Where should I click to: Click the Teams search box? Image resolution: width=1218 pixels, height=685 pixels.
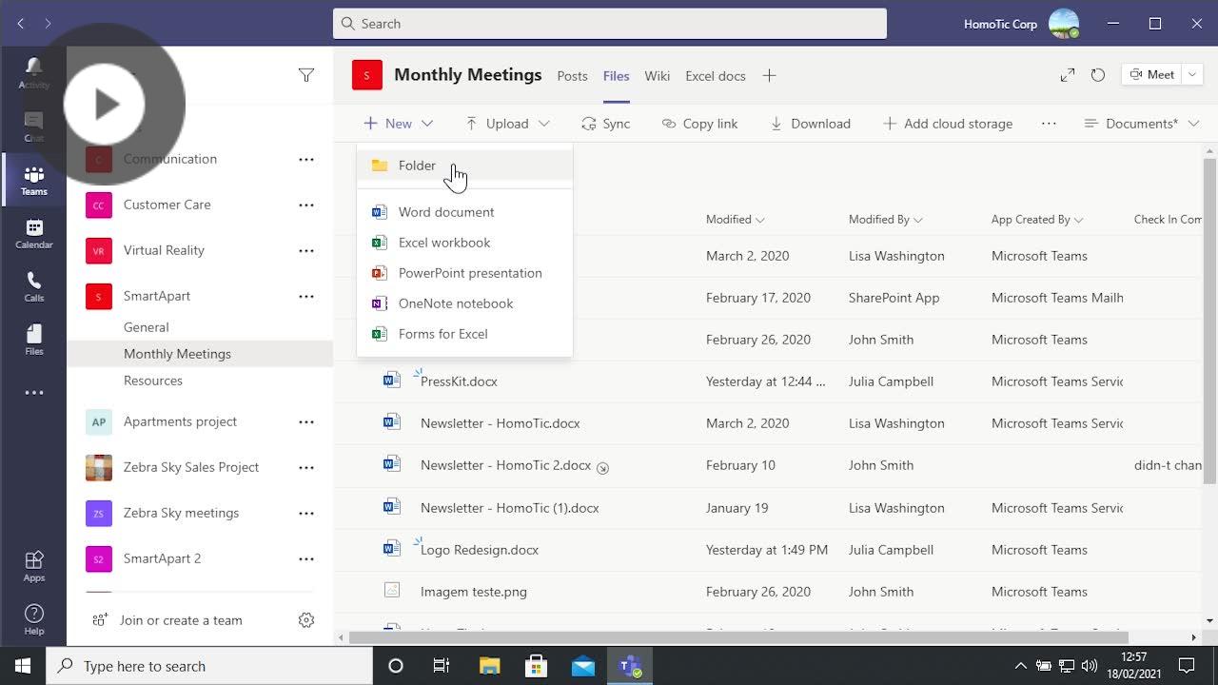click(x=610, y=24)
